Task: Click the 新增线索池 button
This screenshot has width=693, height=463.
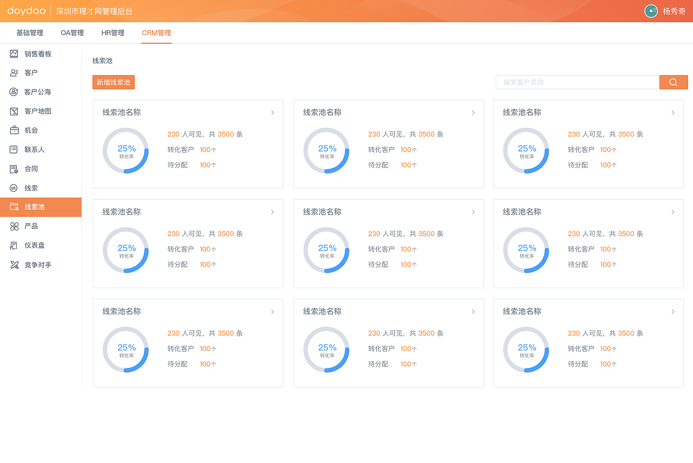Action: click(x=113, y=82)
